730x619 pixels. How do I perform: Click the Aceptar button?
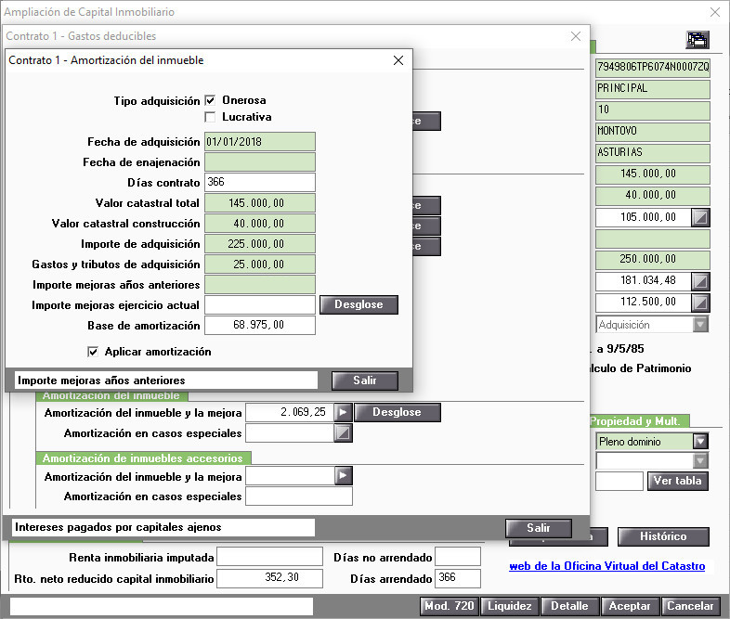tap(630, 606)
